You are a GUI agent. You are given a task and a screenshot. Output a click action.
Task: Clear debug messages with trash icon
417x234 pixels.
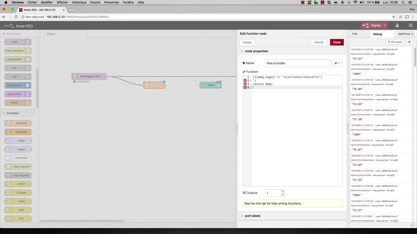click(410, 42)
